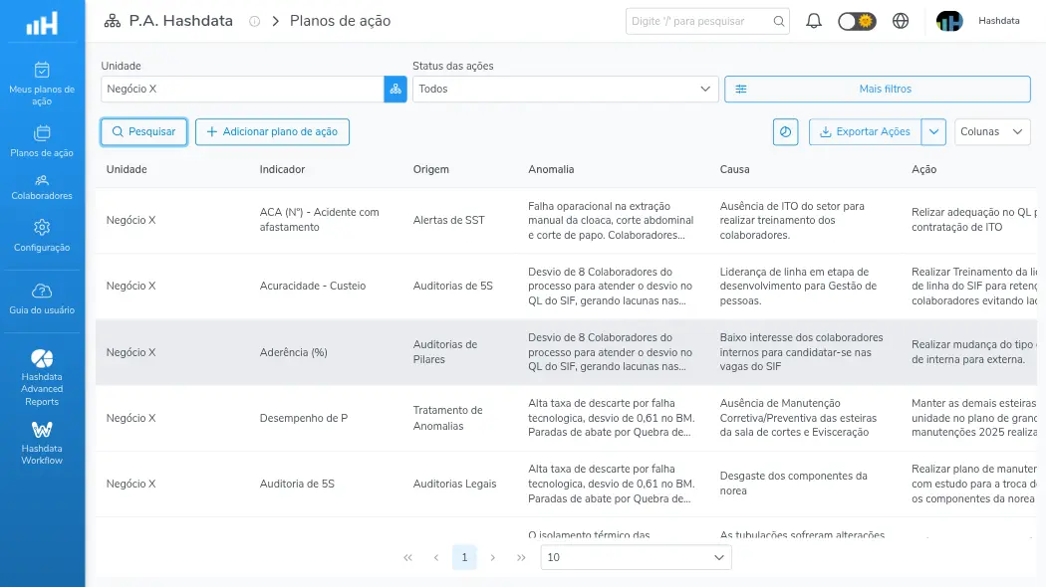Click the unit hierarchy picker icon
This screenshot has width=1046, height=587.
coord(394,90)
